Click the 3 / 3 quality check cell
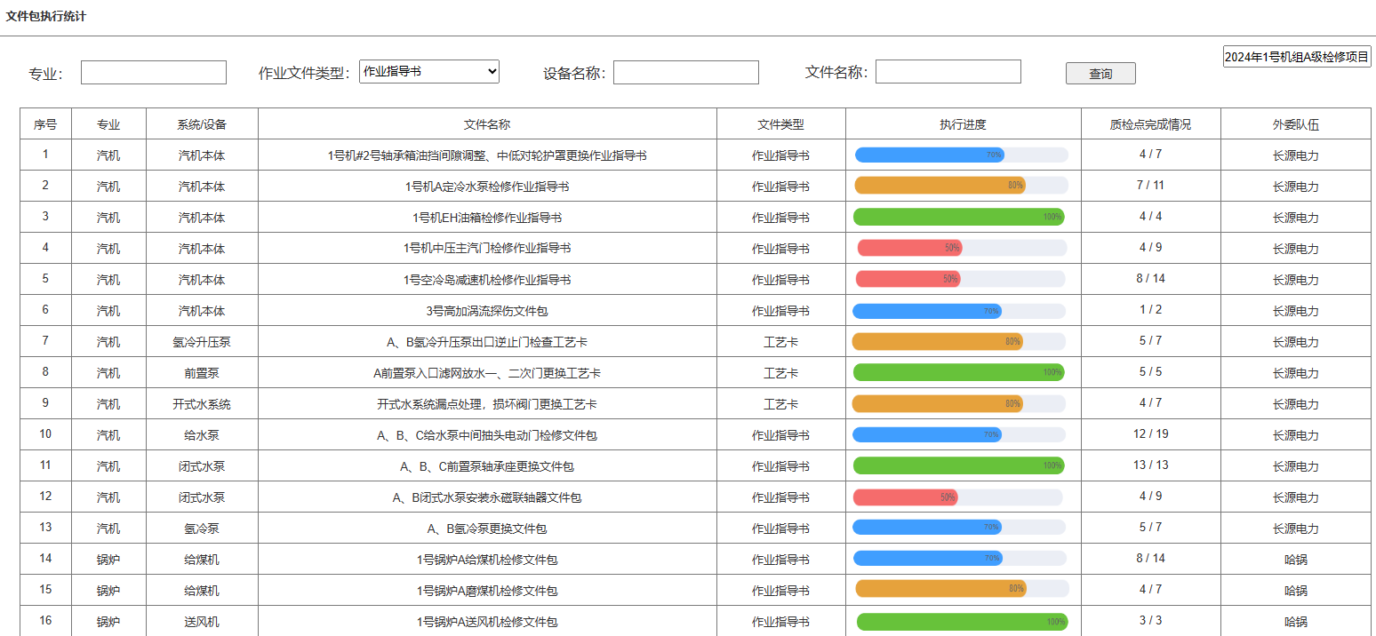Viewport: 1376px width, 636px height. pos(1150,620)
